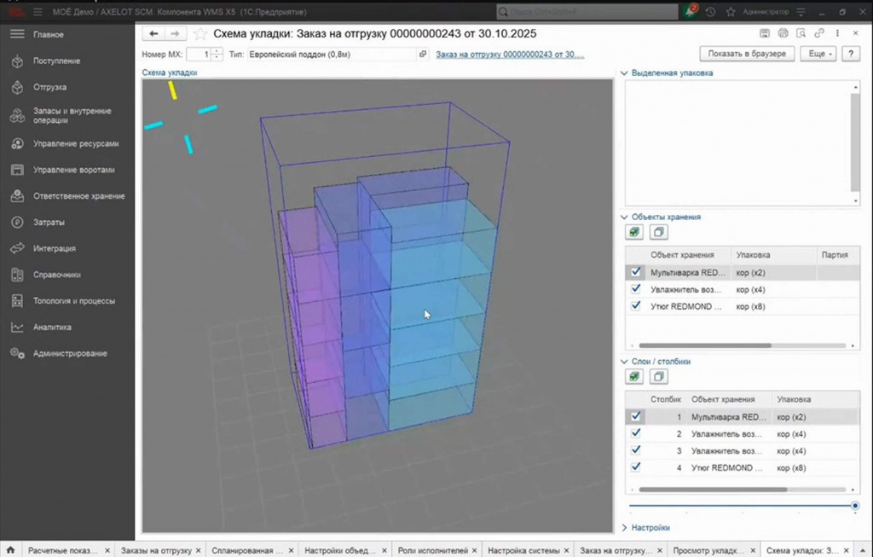The image size is (873, 557).
Task: Switch to the Заказы на отгрузку tab
Action: point(156,550)
